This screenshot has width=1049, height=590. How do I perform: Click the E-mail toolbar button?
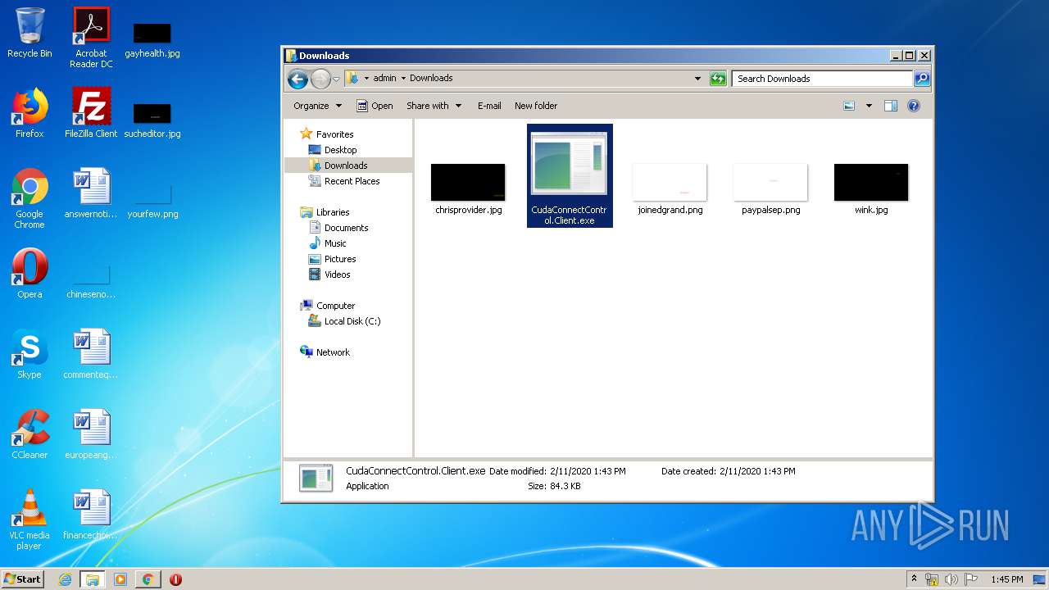(489, 106)
